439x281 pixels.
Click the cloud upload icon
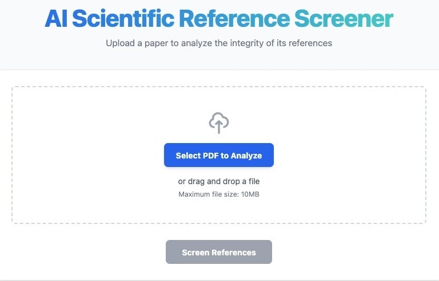tap(219, 123)
